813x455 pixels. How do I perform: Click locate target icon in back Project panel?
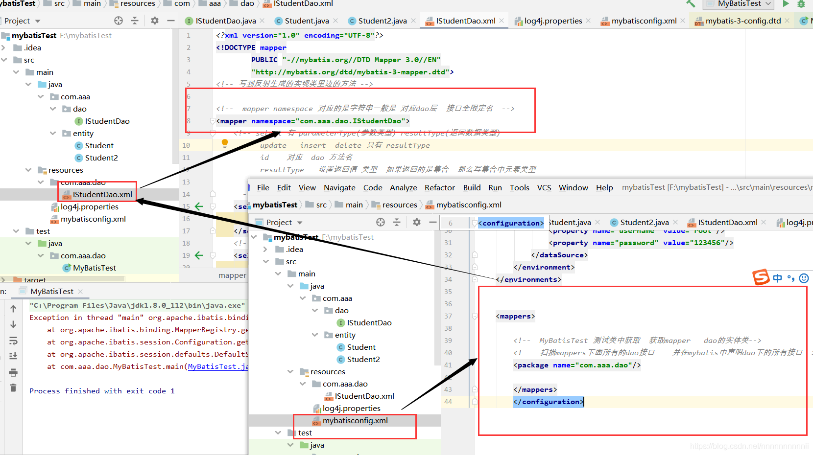119,21
